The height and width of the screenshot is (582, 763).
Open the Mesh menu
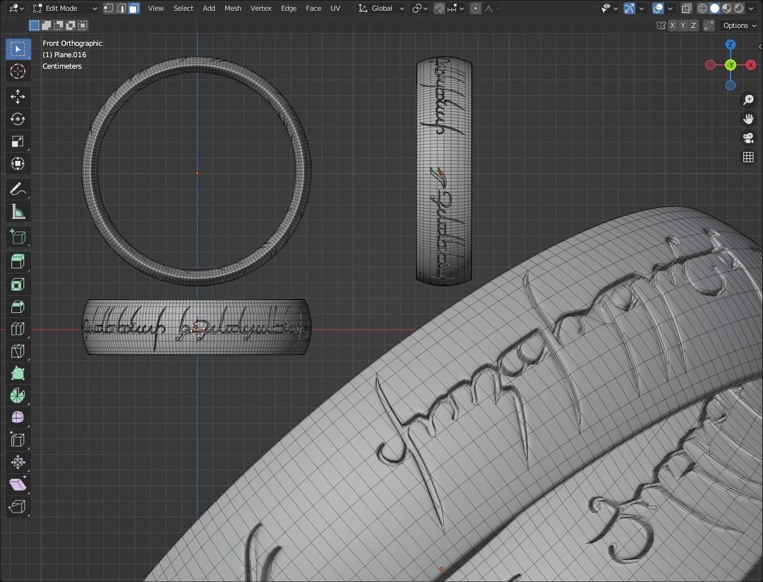[233, 8]
